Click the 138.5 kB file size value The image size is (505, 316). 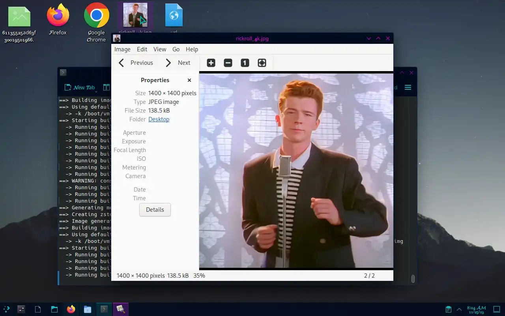coord(159,111)
